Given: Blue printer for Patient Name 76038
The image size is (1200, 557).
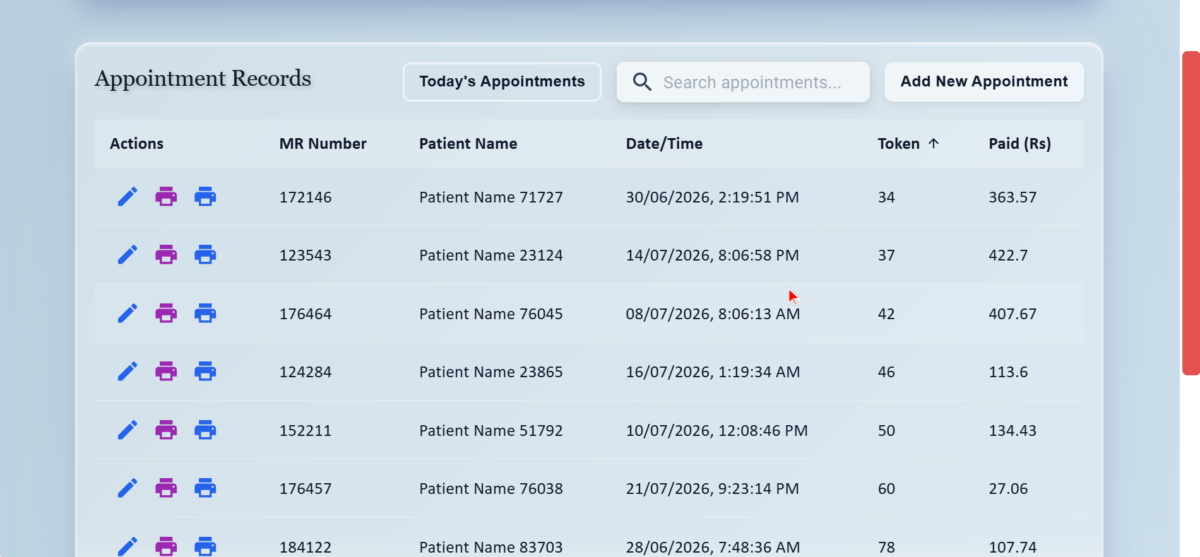Looking at the screenshot, I should point(205,488).
